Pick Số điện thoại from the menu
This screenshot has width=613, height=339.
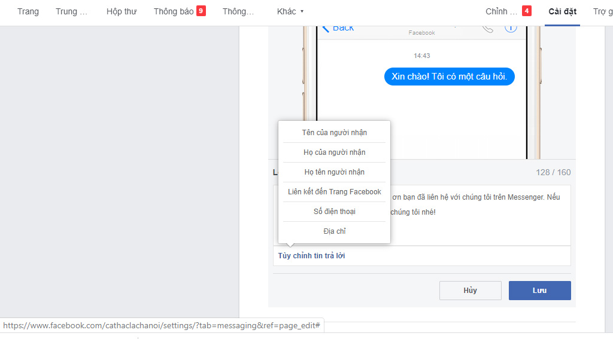click(x=334, y=212)
